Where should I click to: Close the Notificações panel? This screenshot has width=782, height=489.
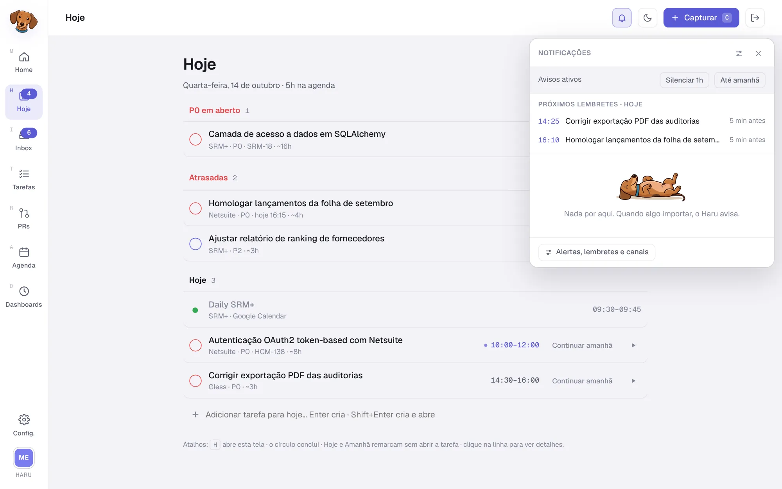click(x=758, y=53)
